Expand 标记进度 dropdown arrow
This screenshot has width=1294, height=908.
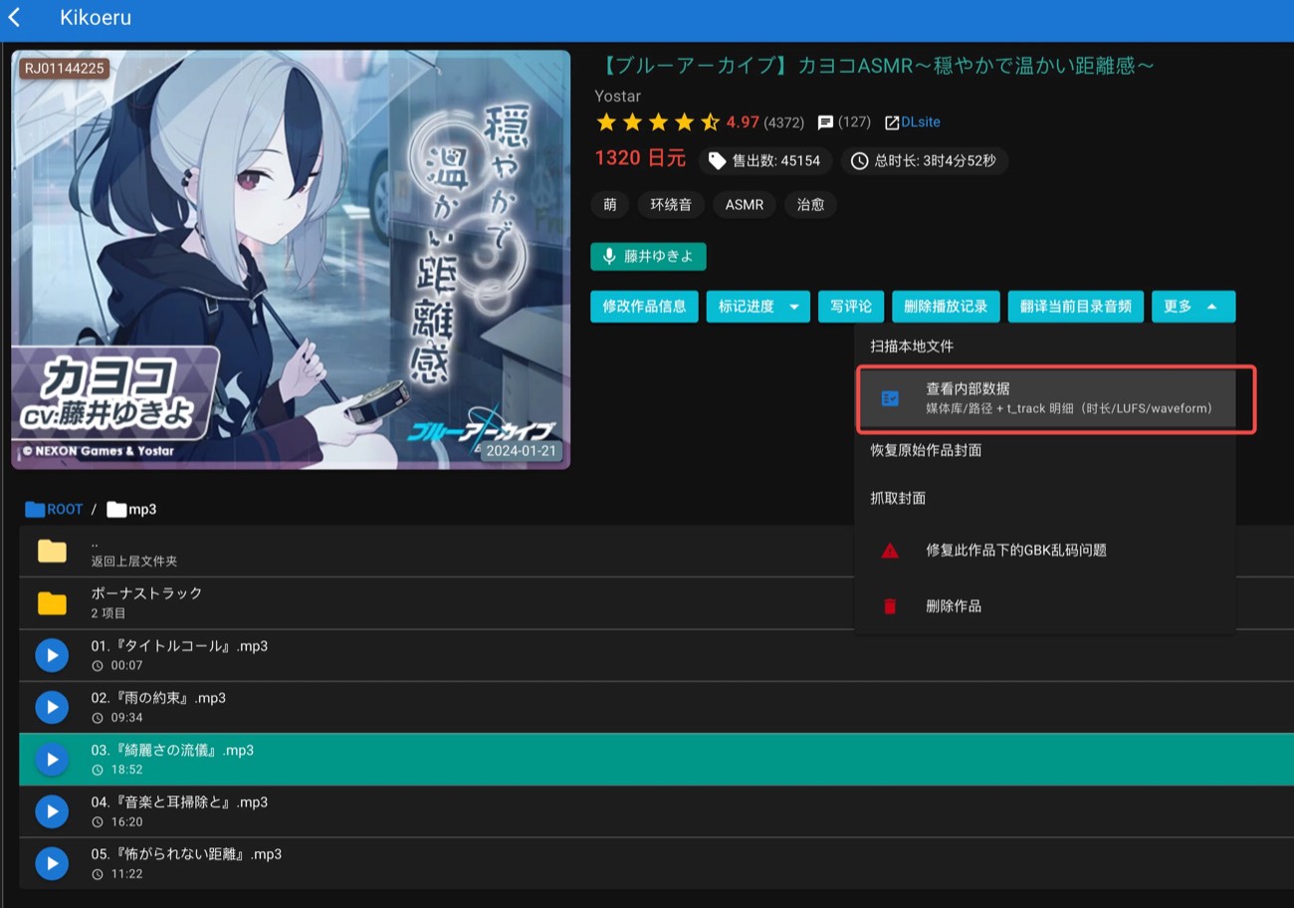(x=793, y=307)
